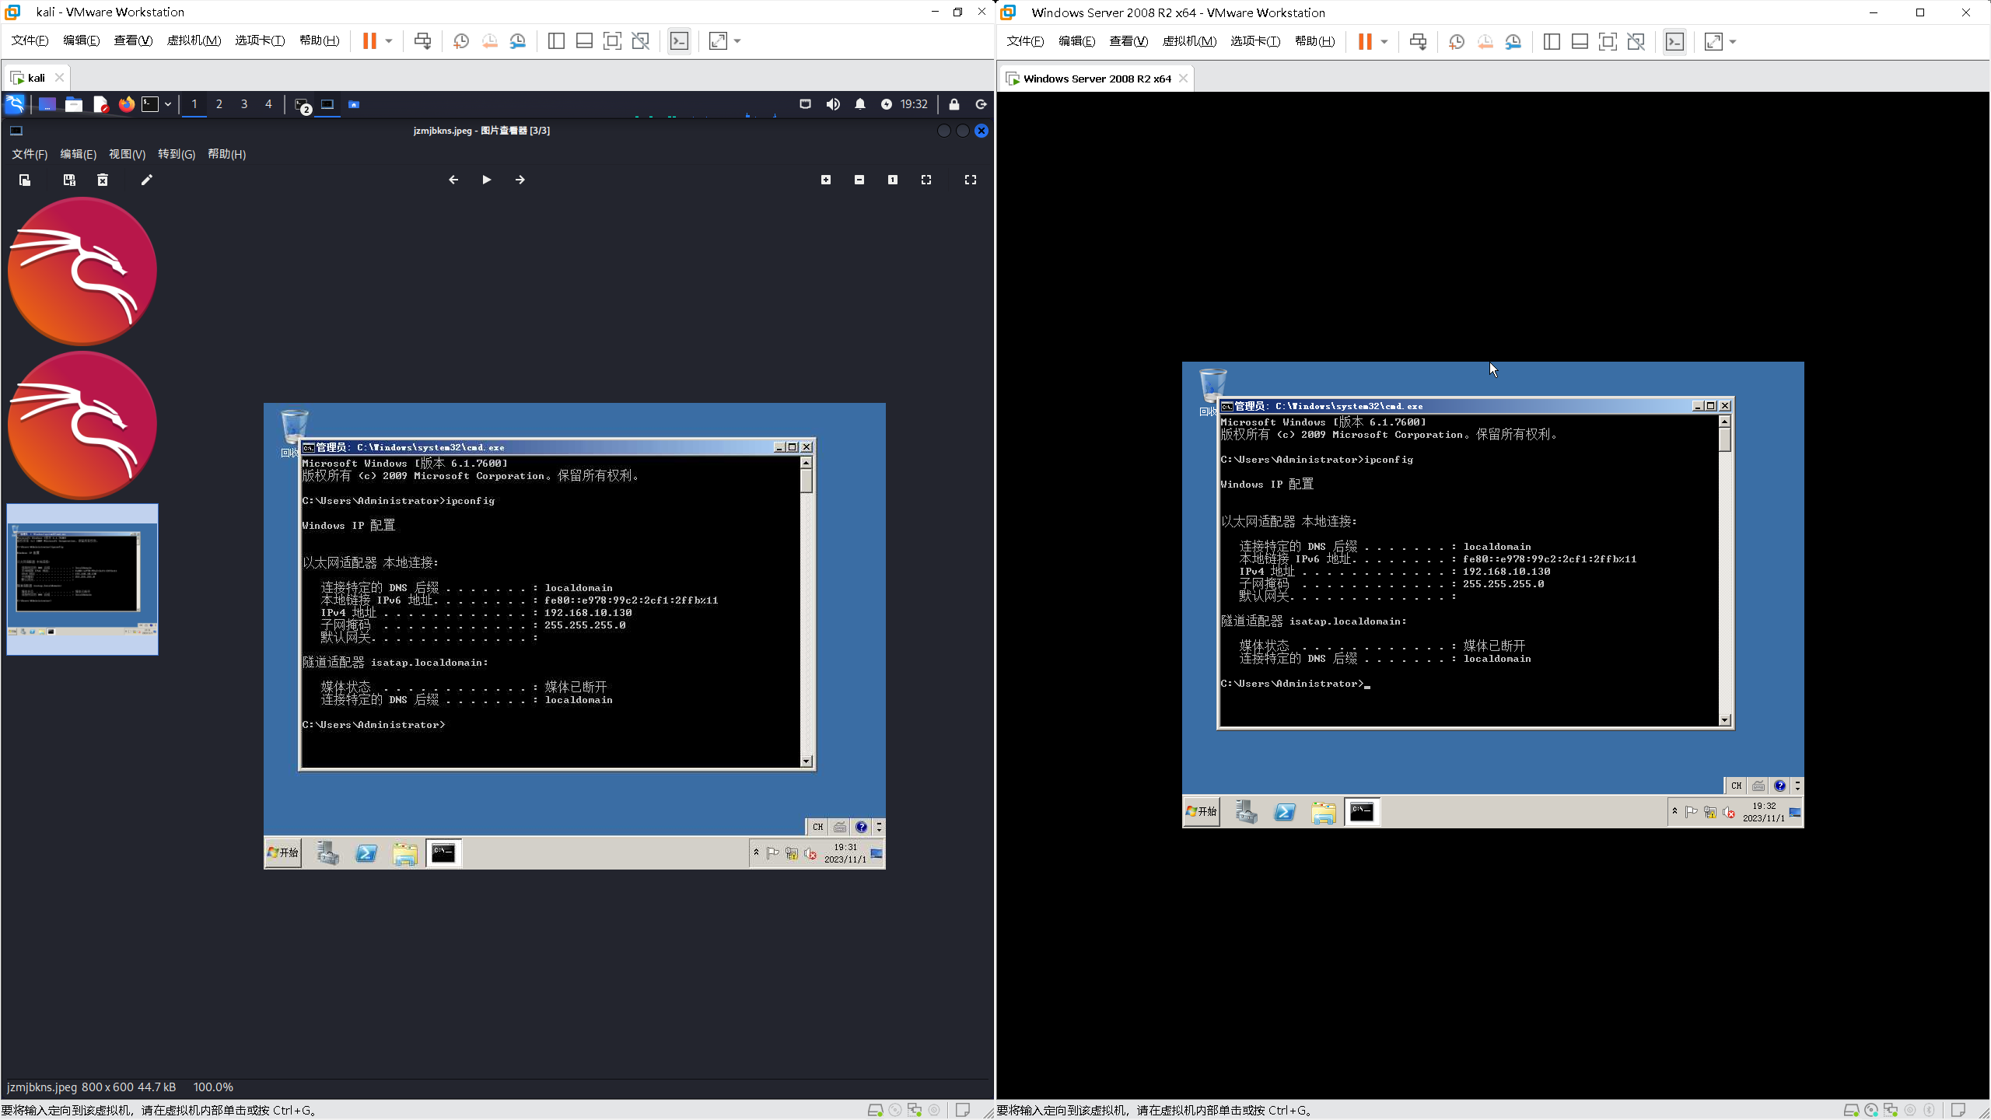Click the pencil edit icon in image viewer
Viewport: 1991px width, 1120px height.
click(146, 180)
